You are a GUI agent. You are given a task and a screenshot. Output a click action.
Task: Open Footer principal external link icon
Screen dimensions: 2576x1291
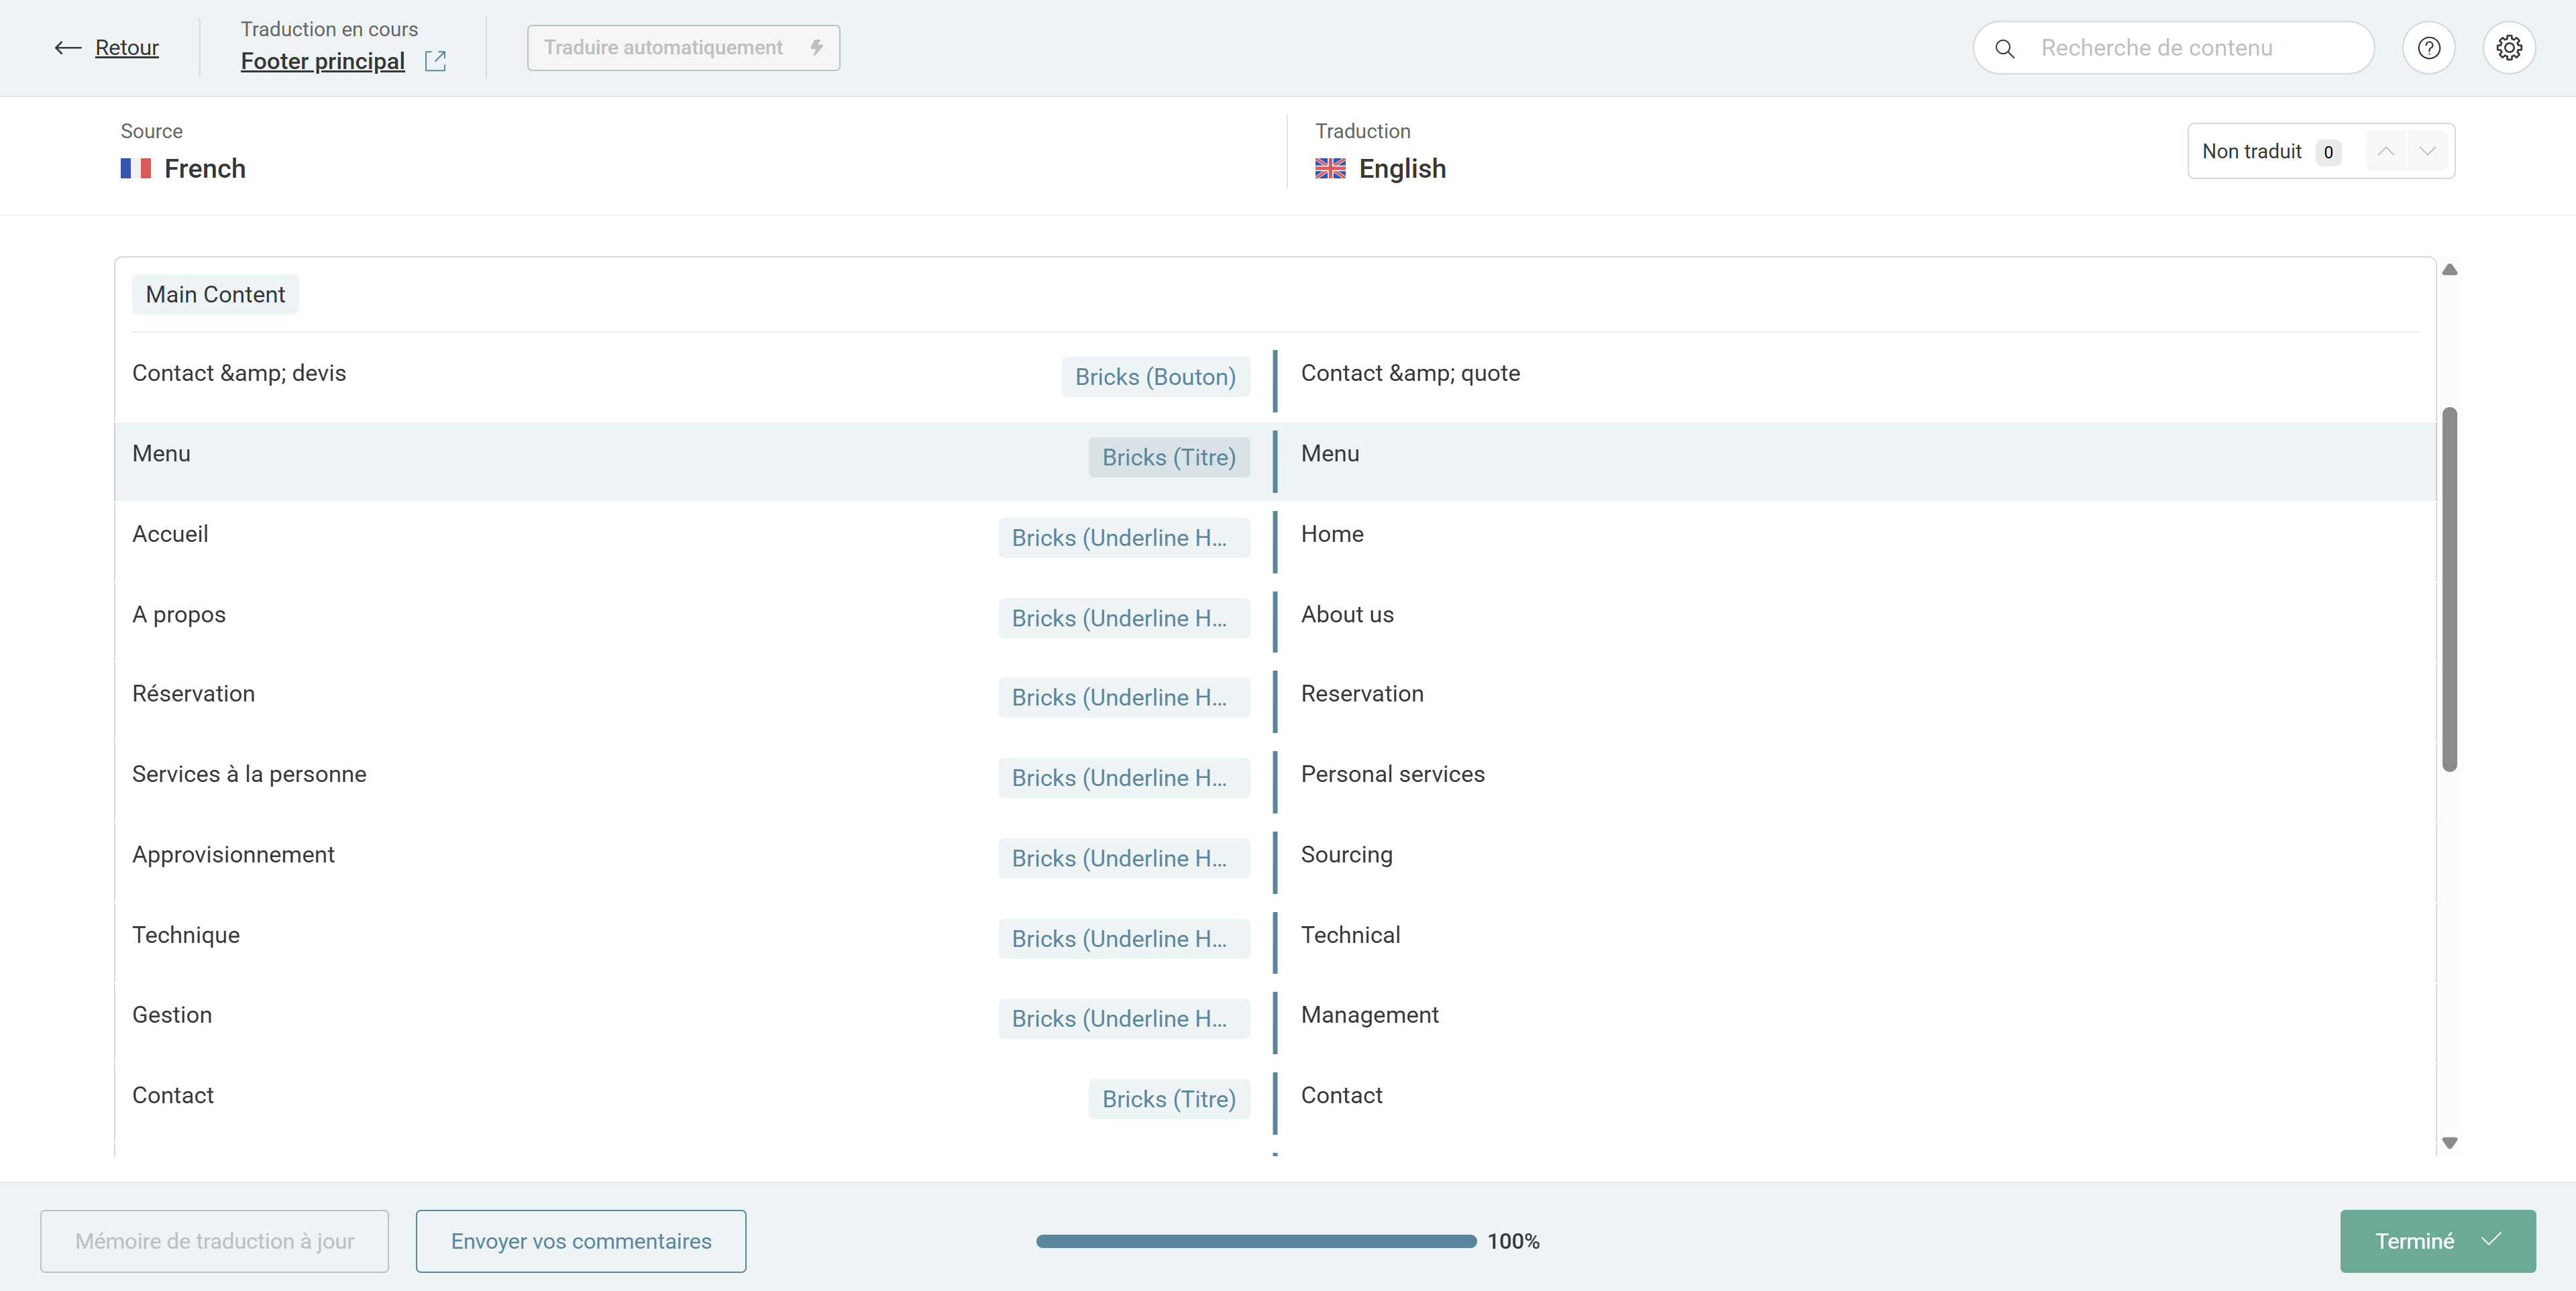[x=435, y=61]
